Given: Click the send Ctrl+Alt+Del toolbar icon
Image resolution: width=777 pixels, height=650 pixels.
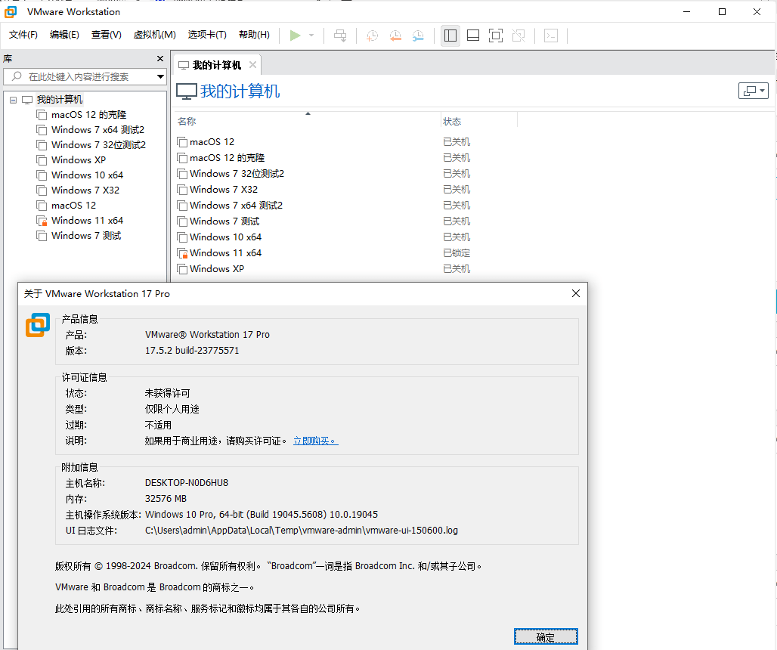Looking at the screenshot, I should coord(340,36).
